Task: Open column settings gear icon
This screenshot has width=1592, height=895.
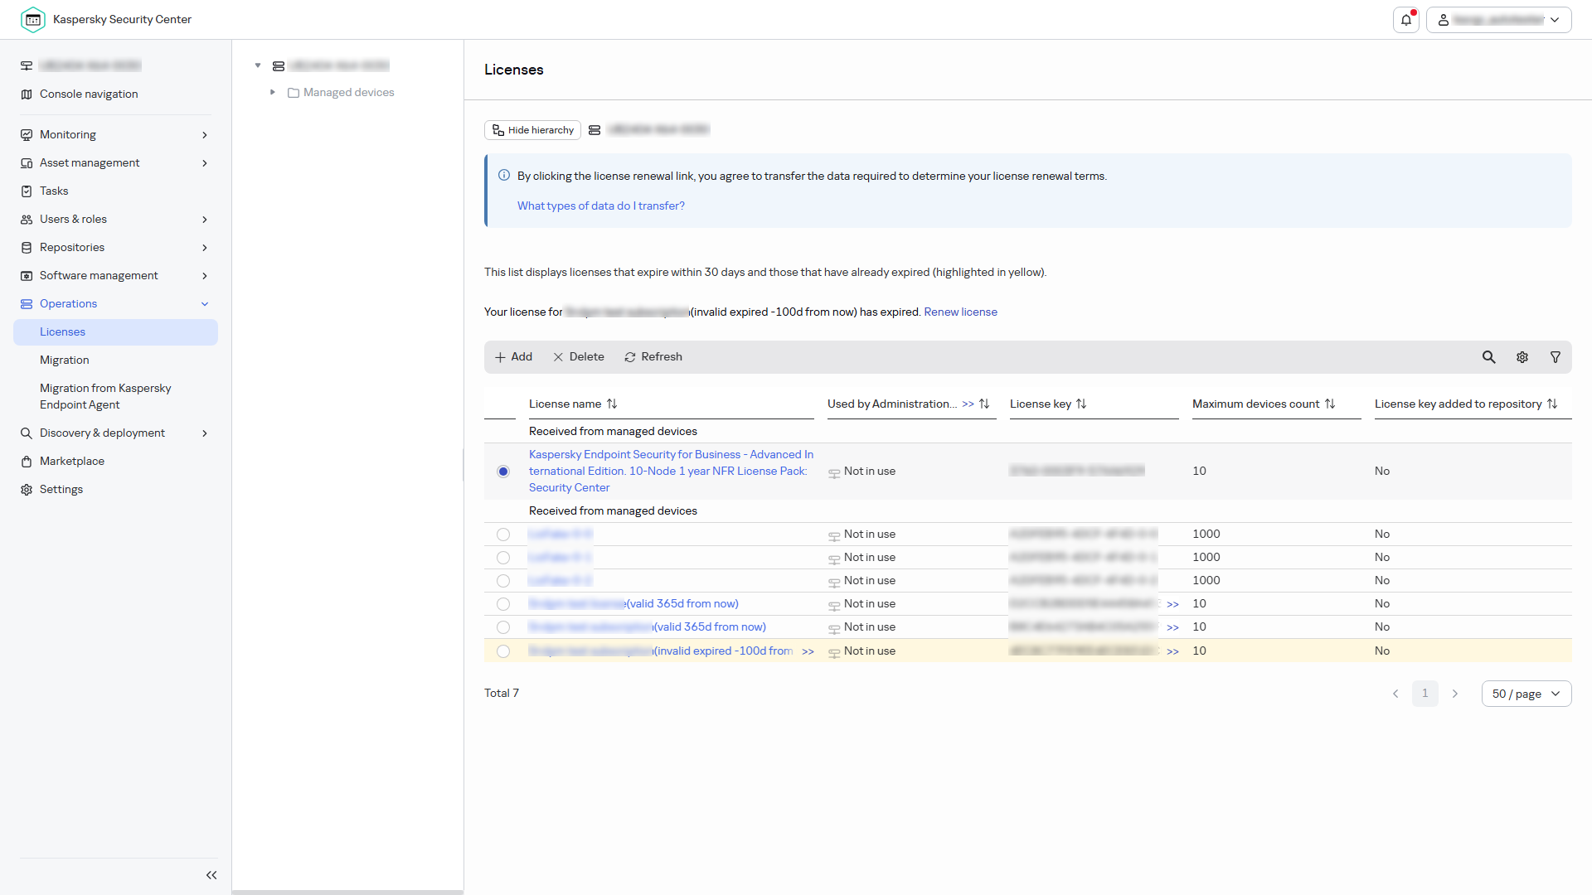Action: pyautogui.click(x=1522, y=357)
